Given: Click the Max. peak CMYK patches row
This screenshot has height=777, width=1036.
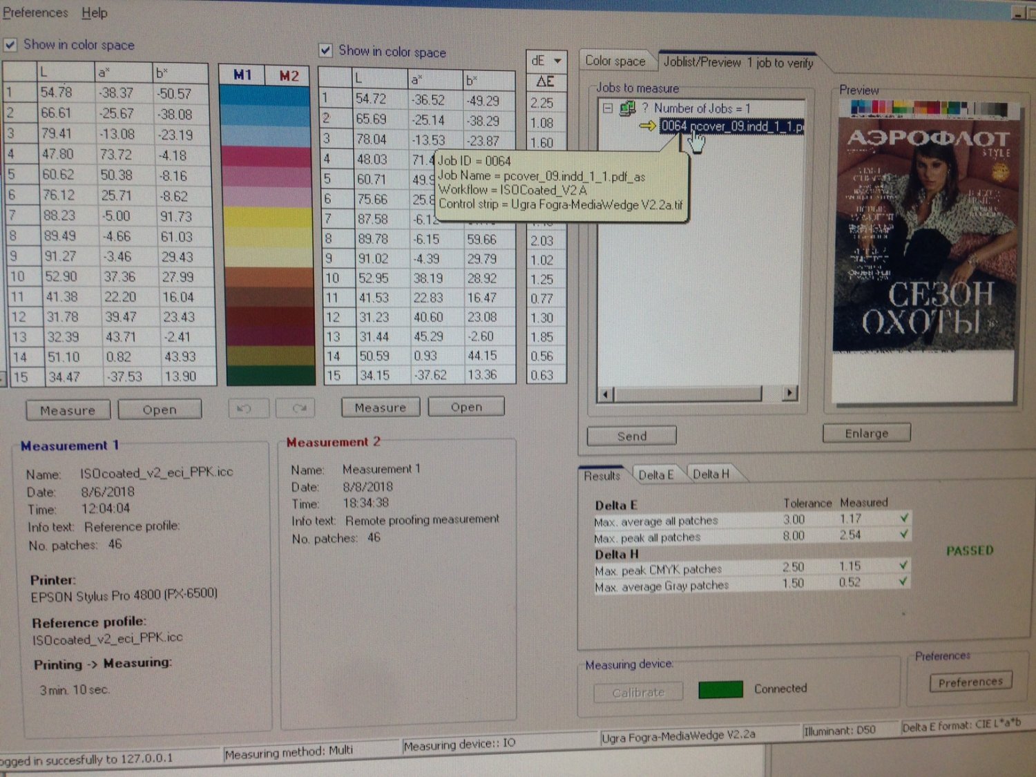Looking at the screenshot, I should pyautogui.click(x=751, y=568).
